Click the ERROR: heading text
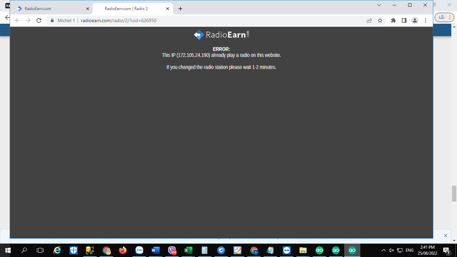457x257 pixels. coord(221,49)
